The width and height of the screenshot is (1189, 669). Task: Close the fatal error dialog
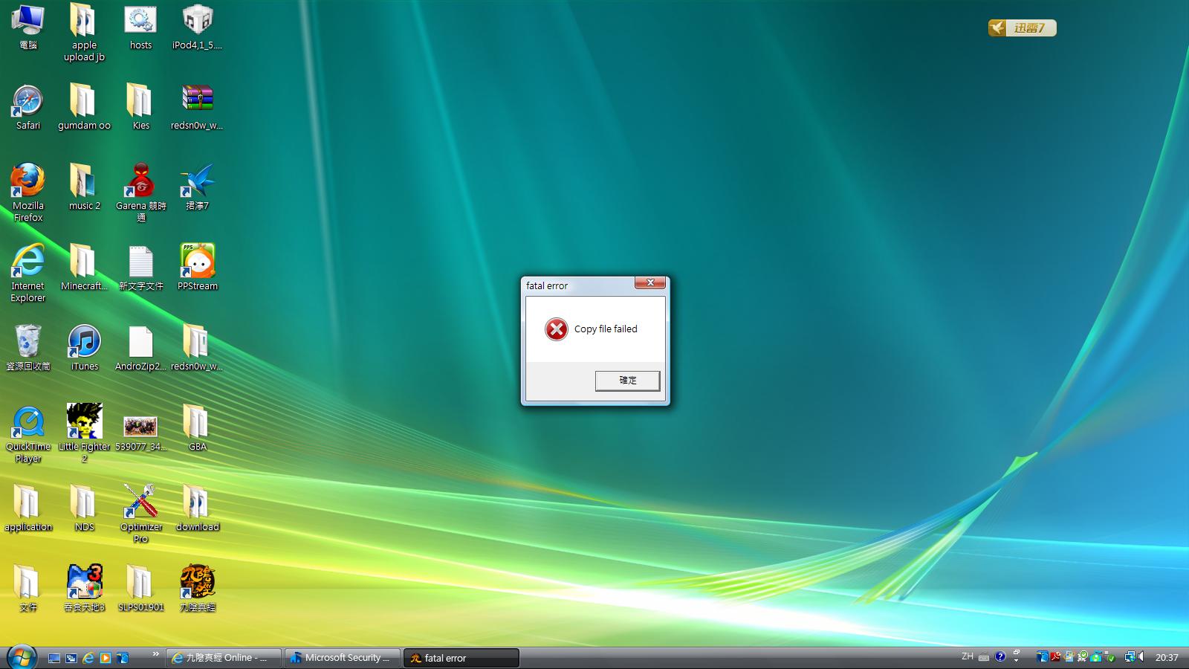650,282
